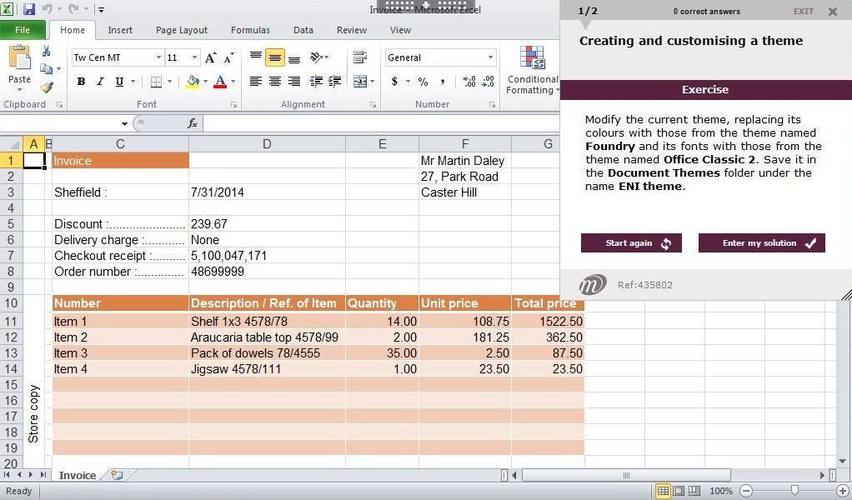Click the Increase Font Size icon
Viewport: 852px width, 500px height.
(x=211, y=57)
